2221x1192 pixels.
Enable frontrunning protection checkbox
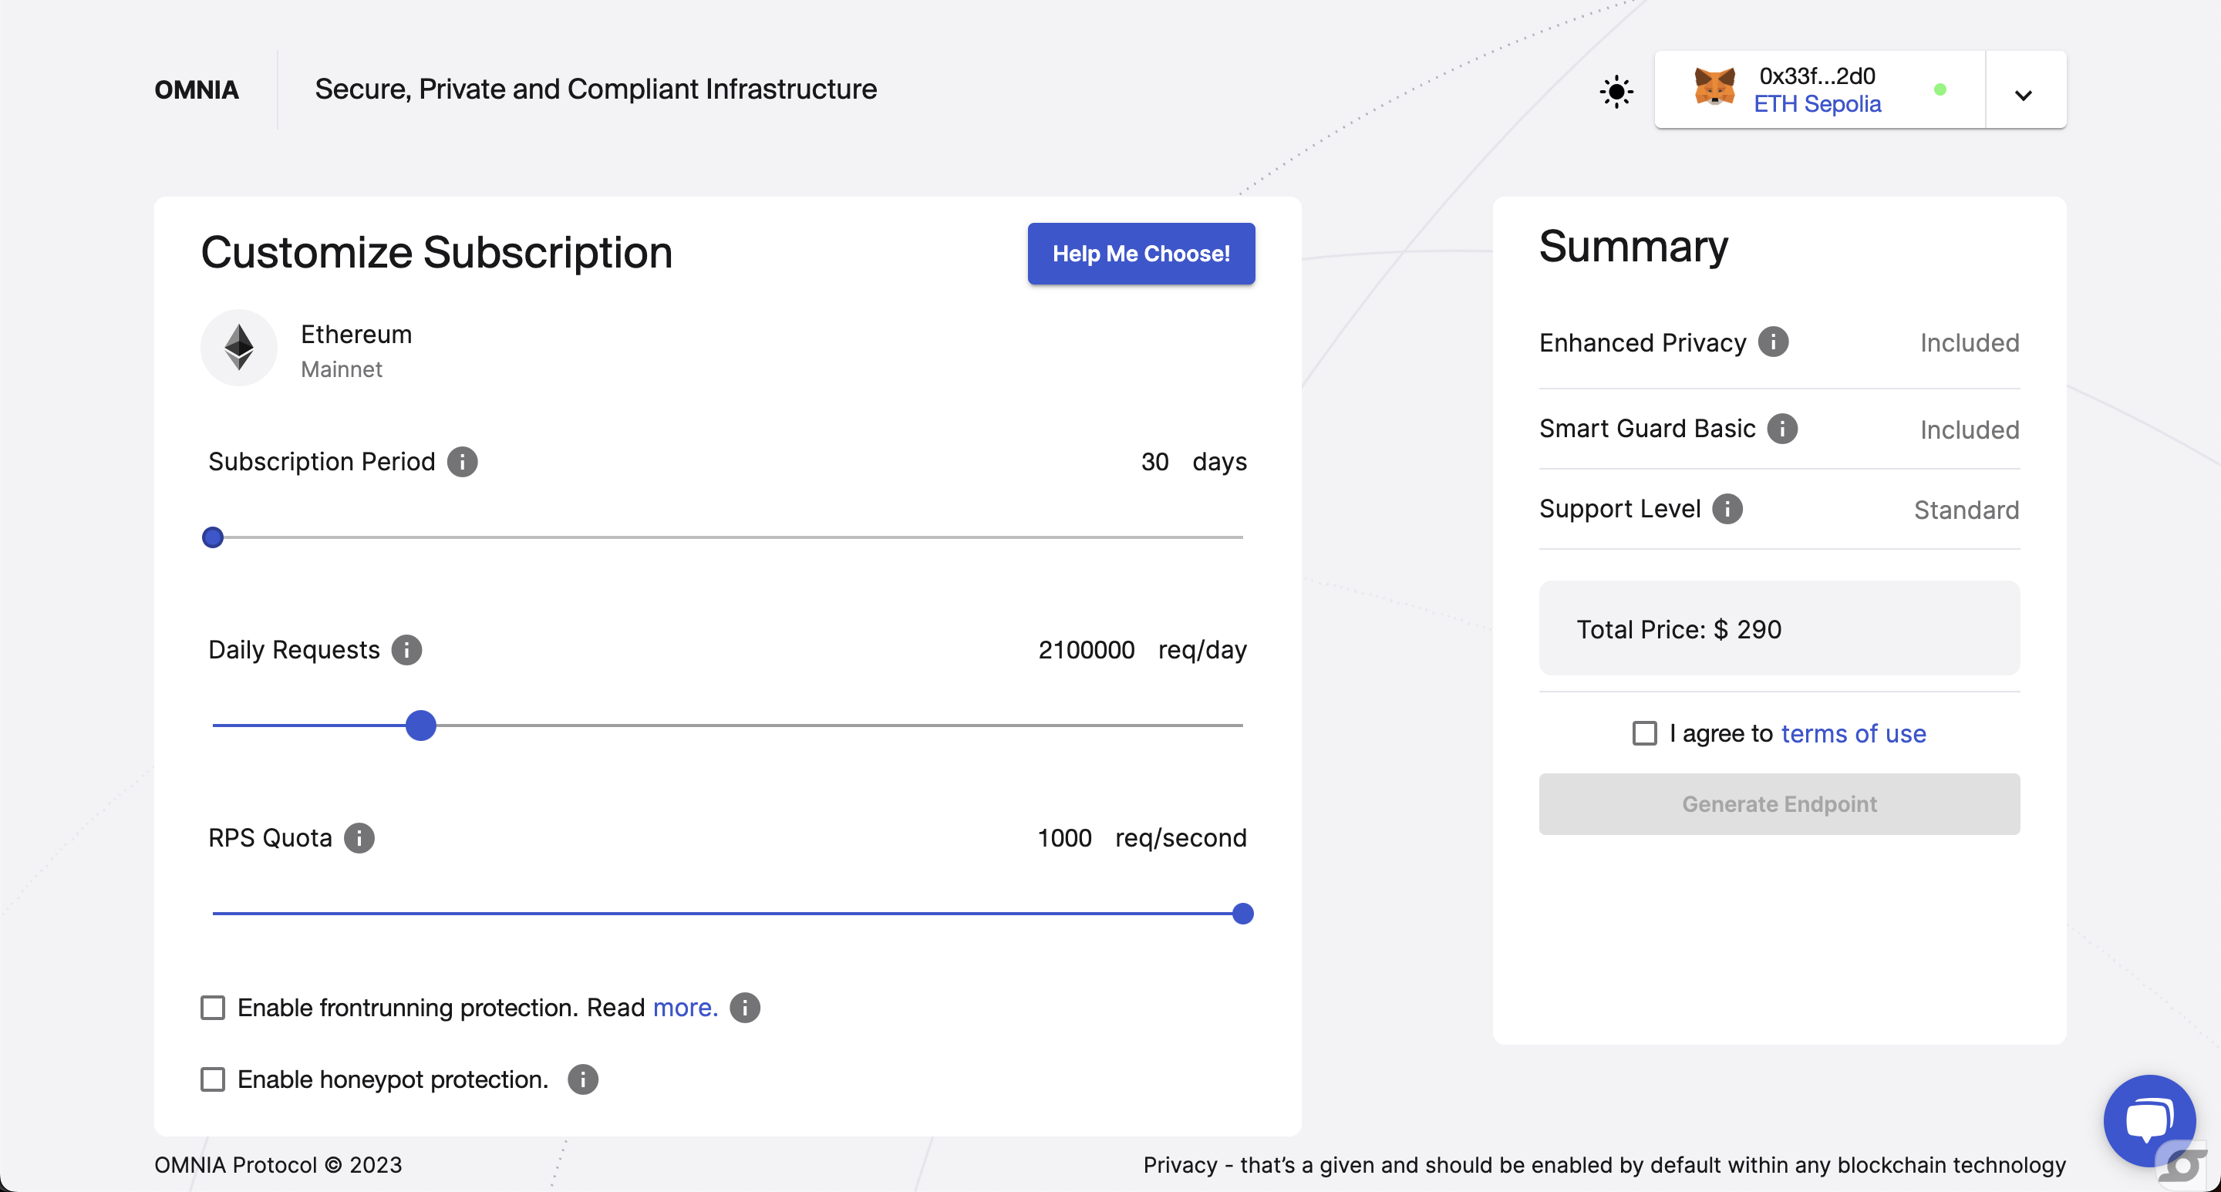point(213,1008)
